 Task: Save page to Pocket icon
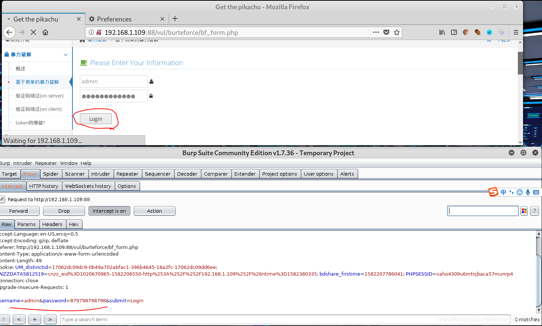(x=386, y=32)
